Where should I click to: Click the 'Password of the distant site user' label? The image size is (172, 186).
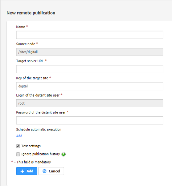point(41,112)
